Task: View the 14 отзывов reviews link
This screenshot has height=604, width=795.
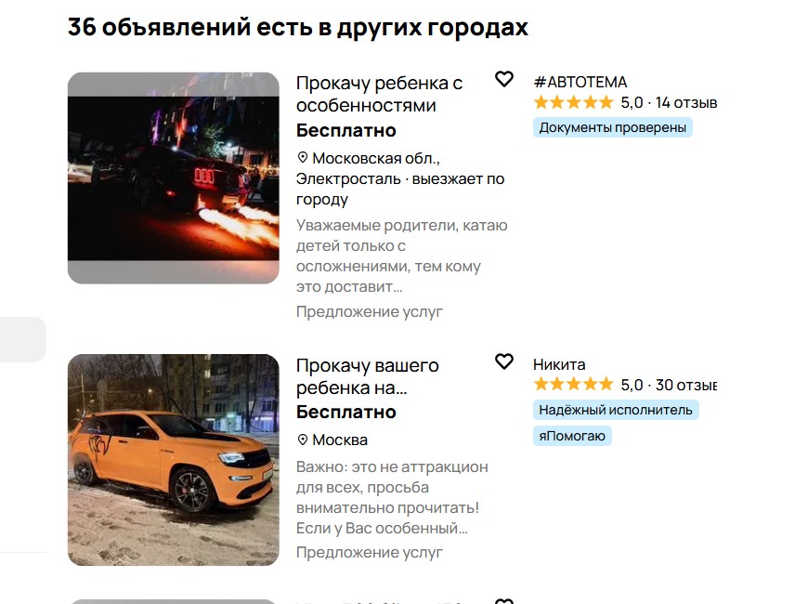Action: tap(686, 102)
